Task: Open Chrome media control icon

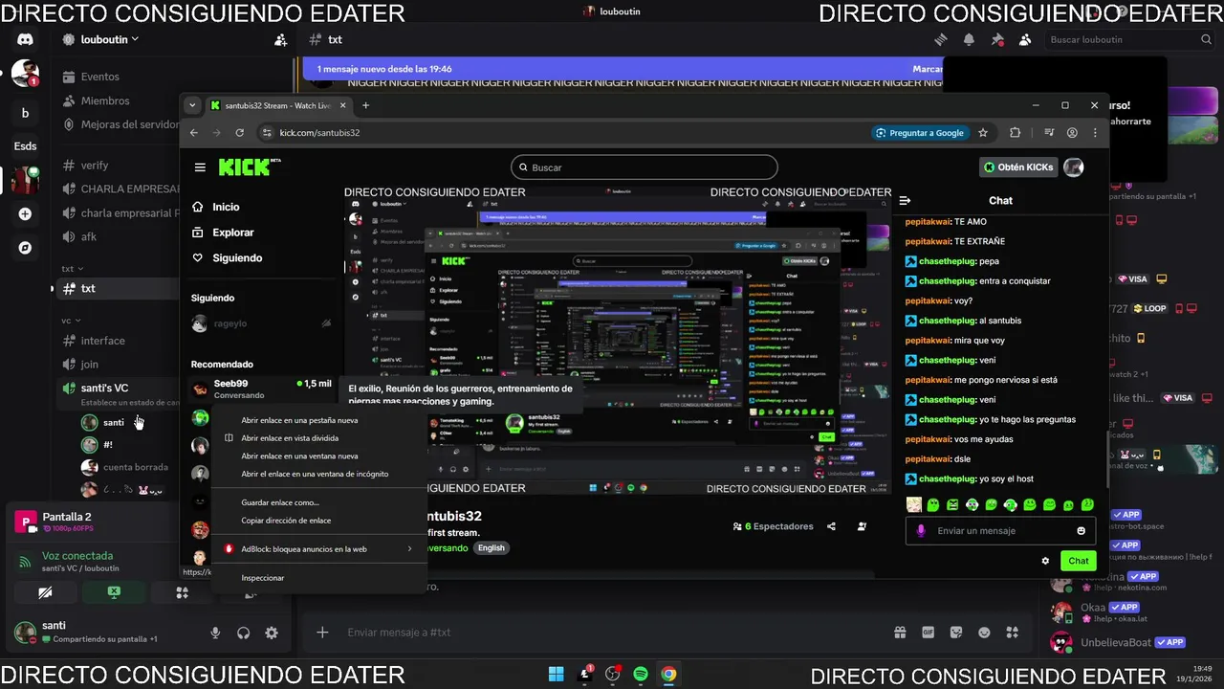Action: 1049,133
